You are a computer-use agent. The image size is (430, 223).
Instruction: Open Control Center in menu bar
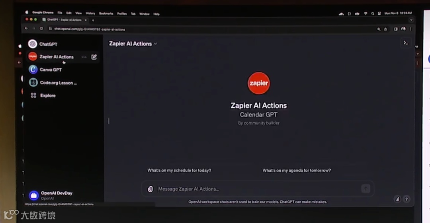(x=379, y=14)
